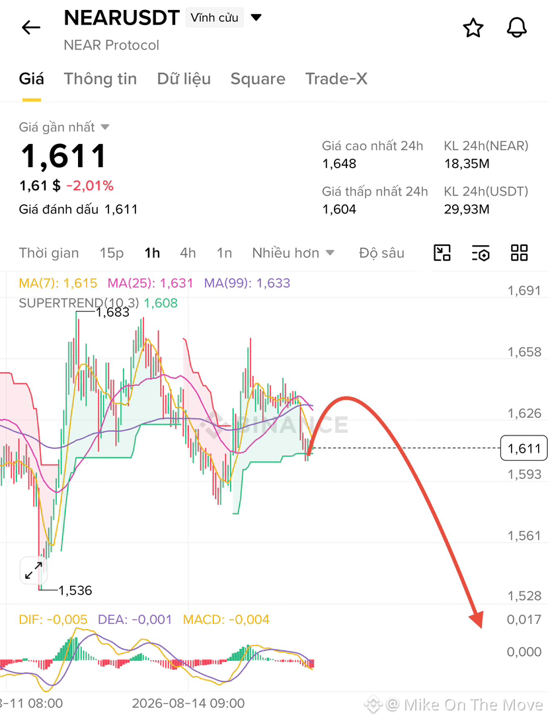Go back with the left arrow

(x=31, y=28)
